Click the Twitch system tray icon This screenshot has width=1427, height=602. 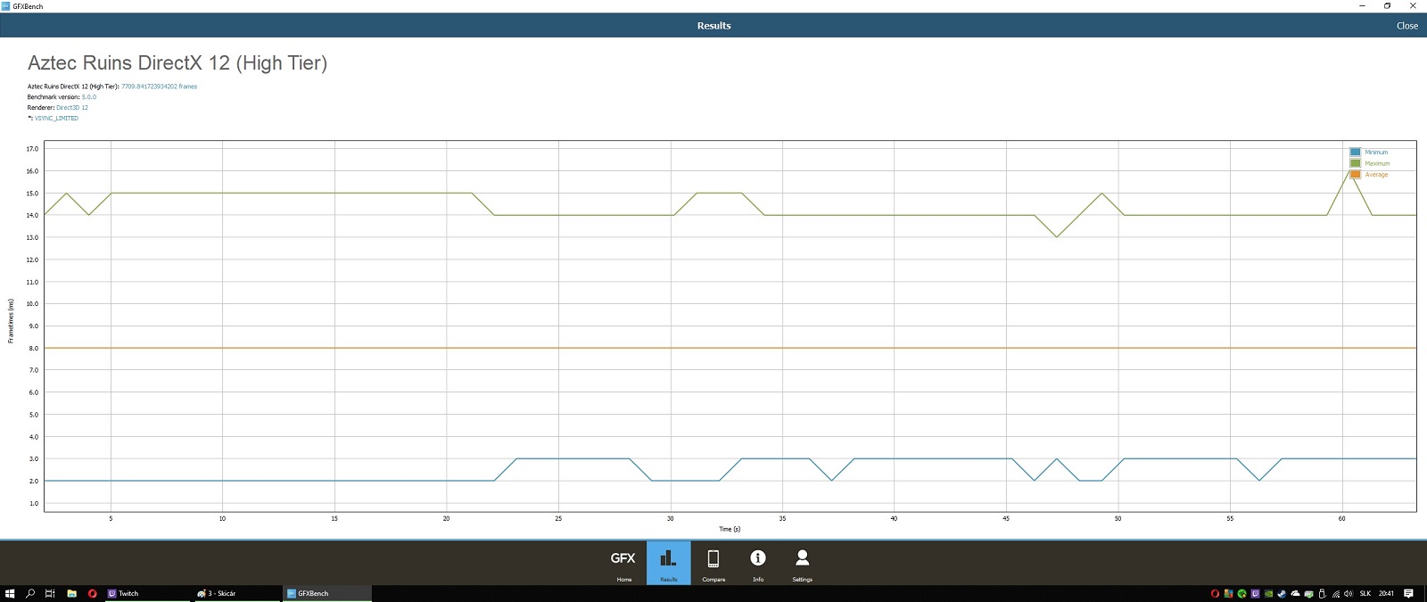1255,593
